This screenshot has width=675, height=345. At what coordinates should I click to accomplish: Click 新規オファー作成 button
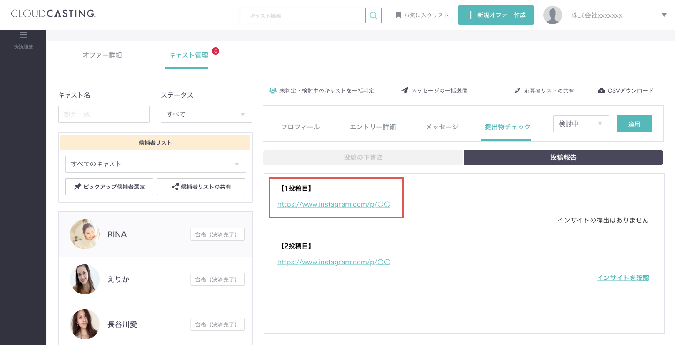pyautogui.click(x=496, y=15)
